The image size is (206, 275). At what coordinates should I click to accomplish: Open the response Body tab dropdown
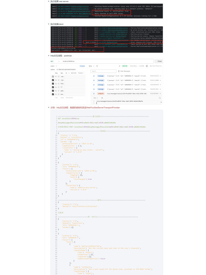(x=92, y=66)
